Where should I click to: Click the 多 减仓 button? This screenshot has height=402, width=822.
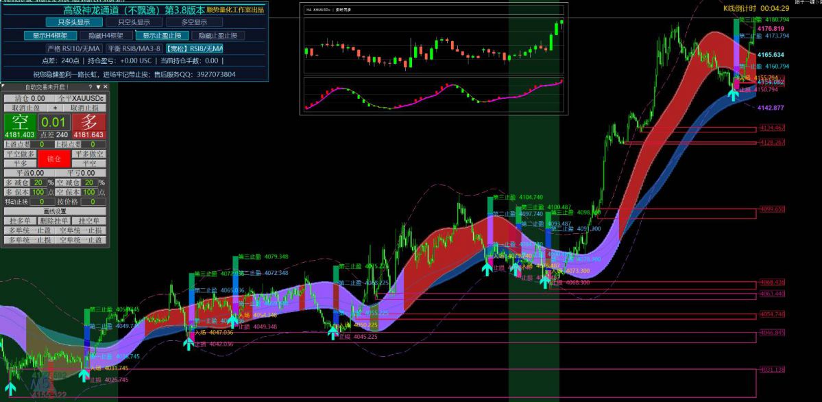point(16,182)
